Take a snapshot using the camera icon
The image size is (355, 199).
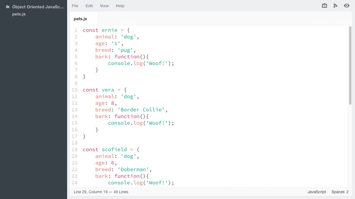[324, 6]
